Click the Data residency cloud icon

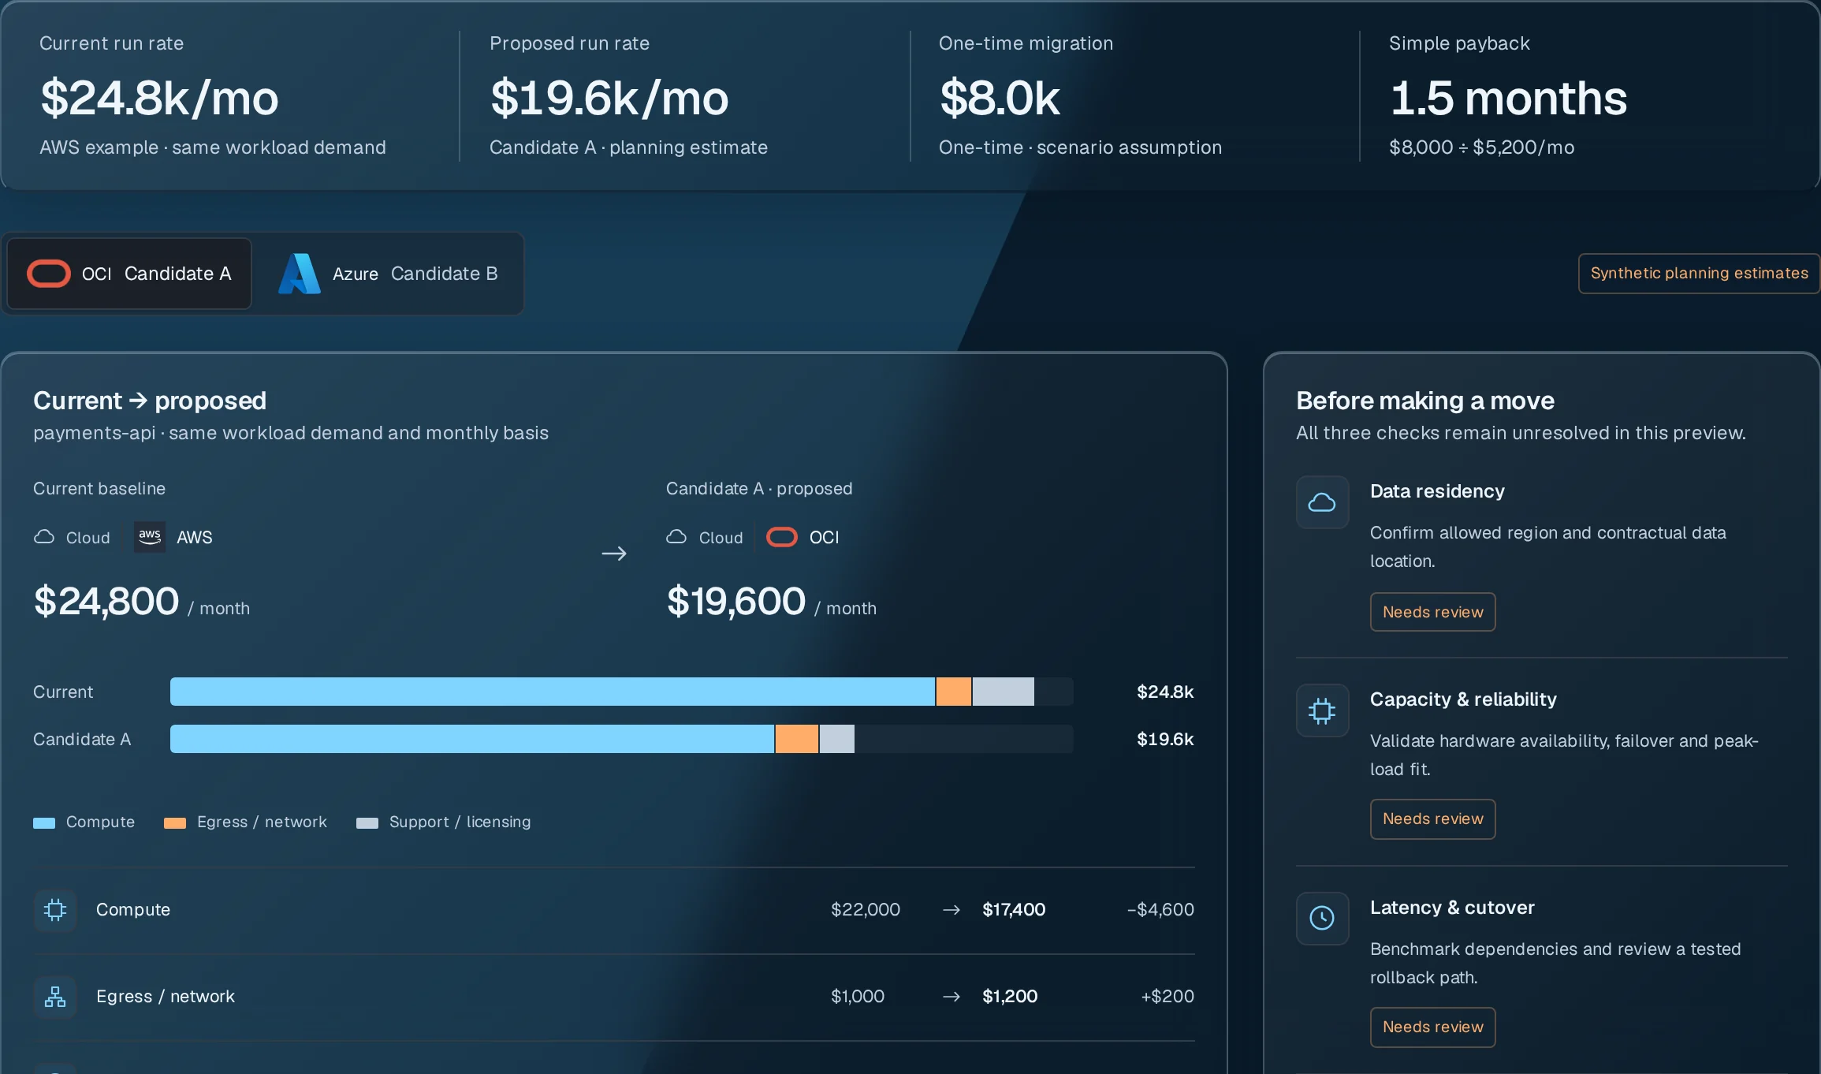pyautogui.click(x=1322, y=502)
